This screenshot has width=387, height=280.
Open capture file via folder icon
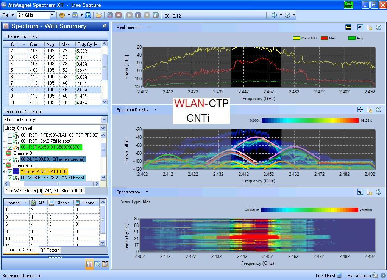click(99, 15)
